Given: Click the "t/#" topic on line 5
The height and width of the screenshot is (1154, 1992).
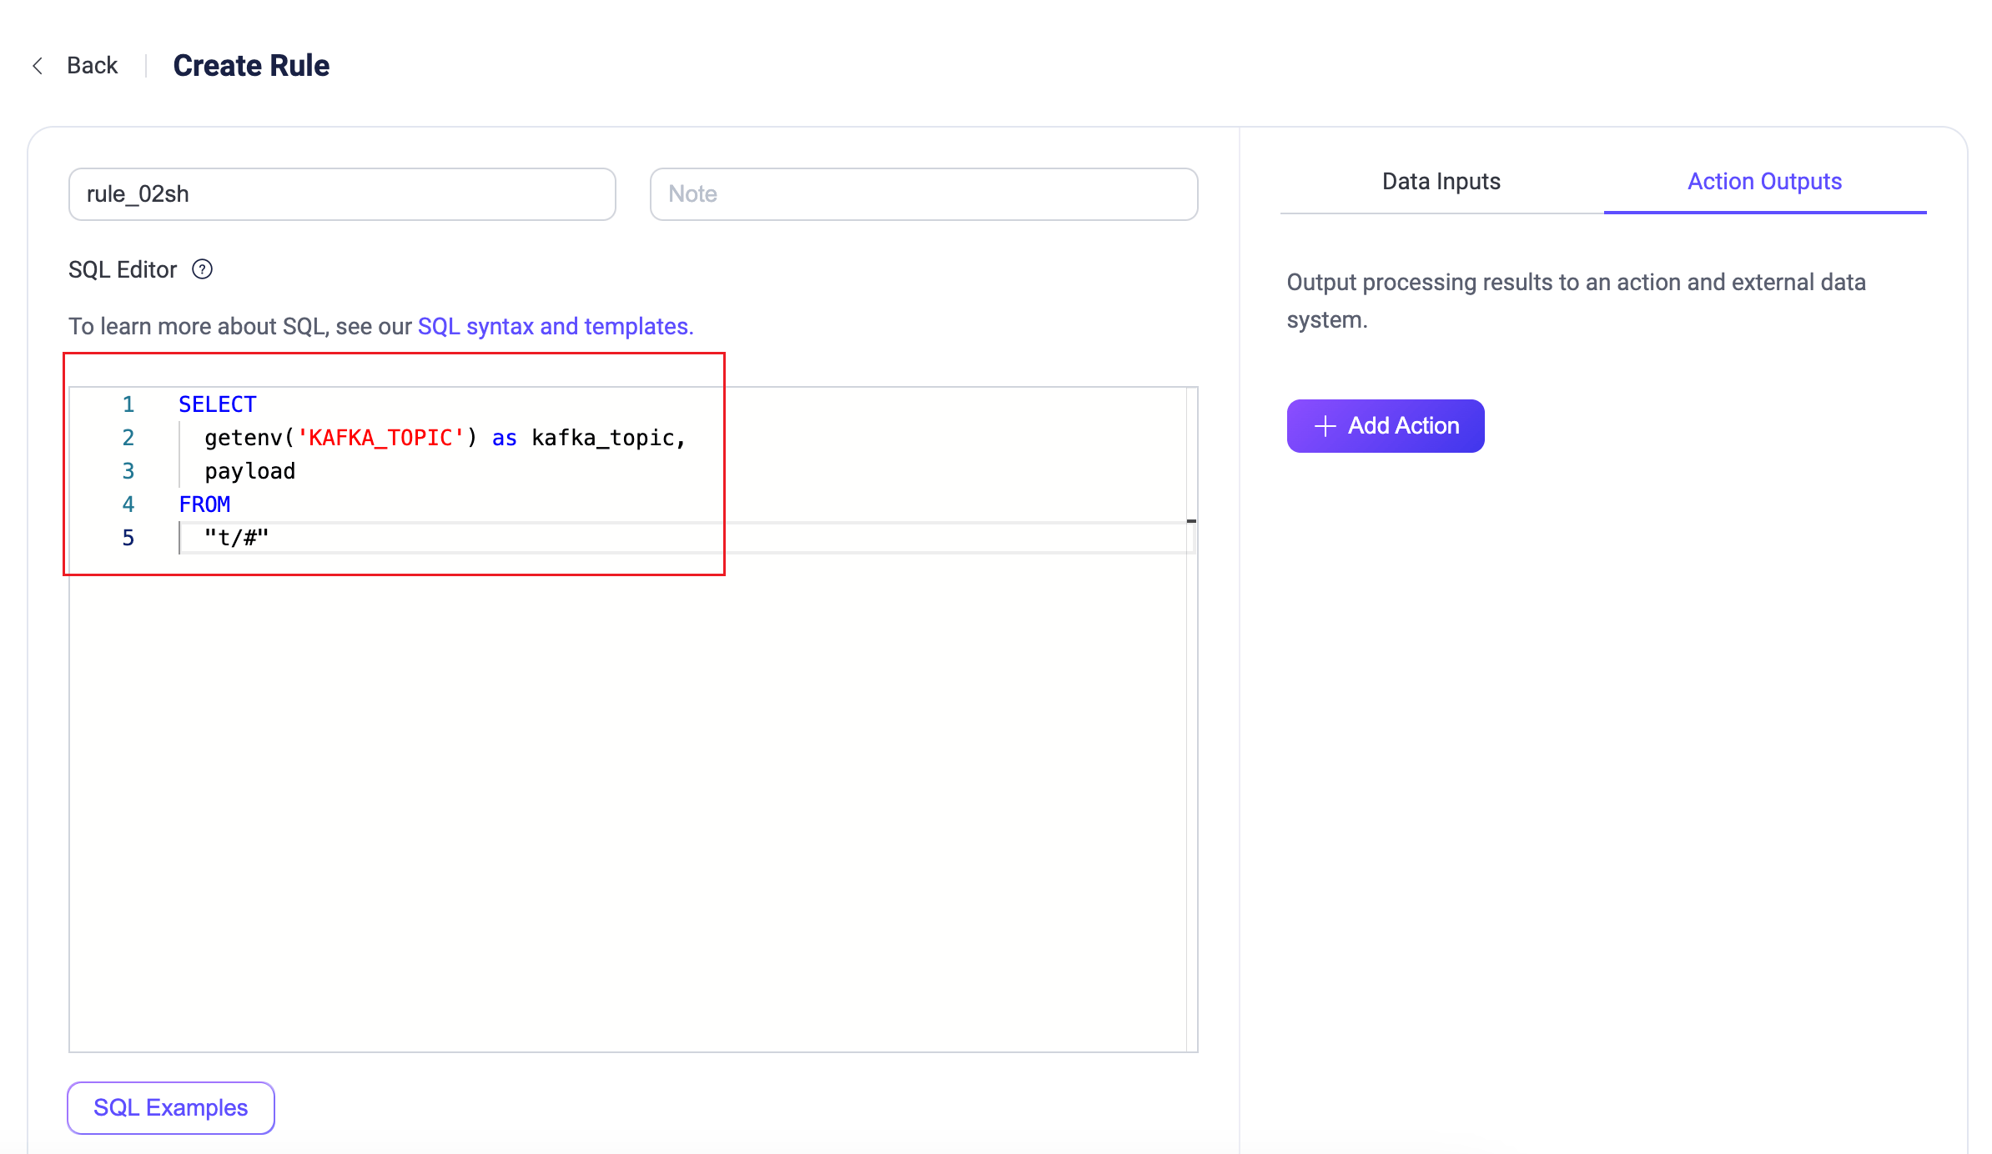Looking at the screenshot, I should coord(237,538).
